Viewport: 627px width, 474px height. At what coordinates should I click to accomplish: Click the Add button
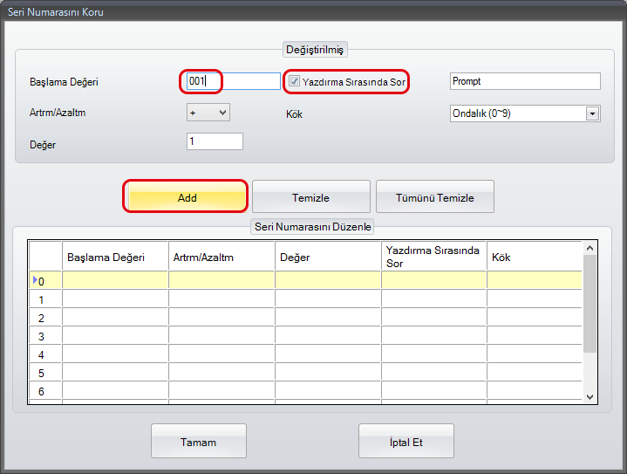coord(187,197)
